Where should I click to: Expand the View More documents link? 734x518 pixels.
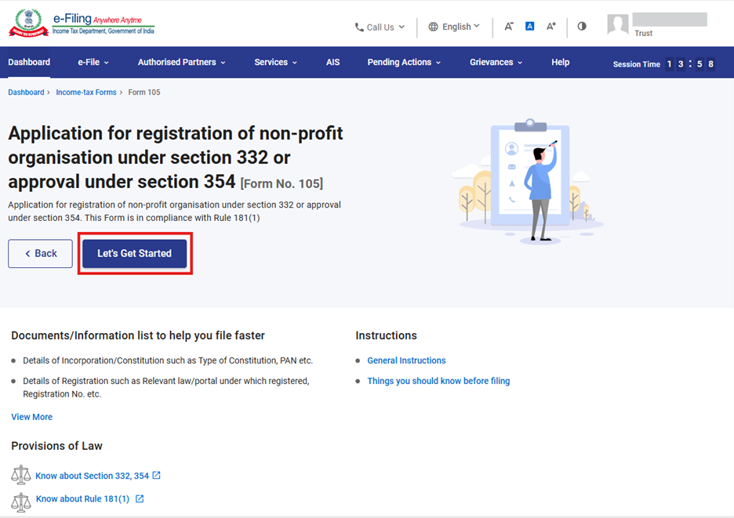click(32, 417)
